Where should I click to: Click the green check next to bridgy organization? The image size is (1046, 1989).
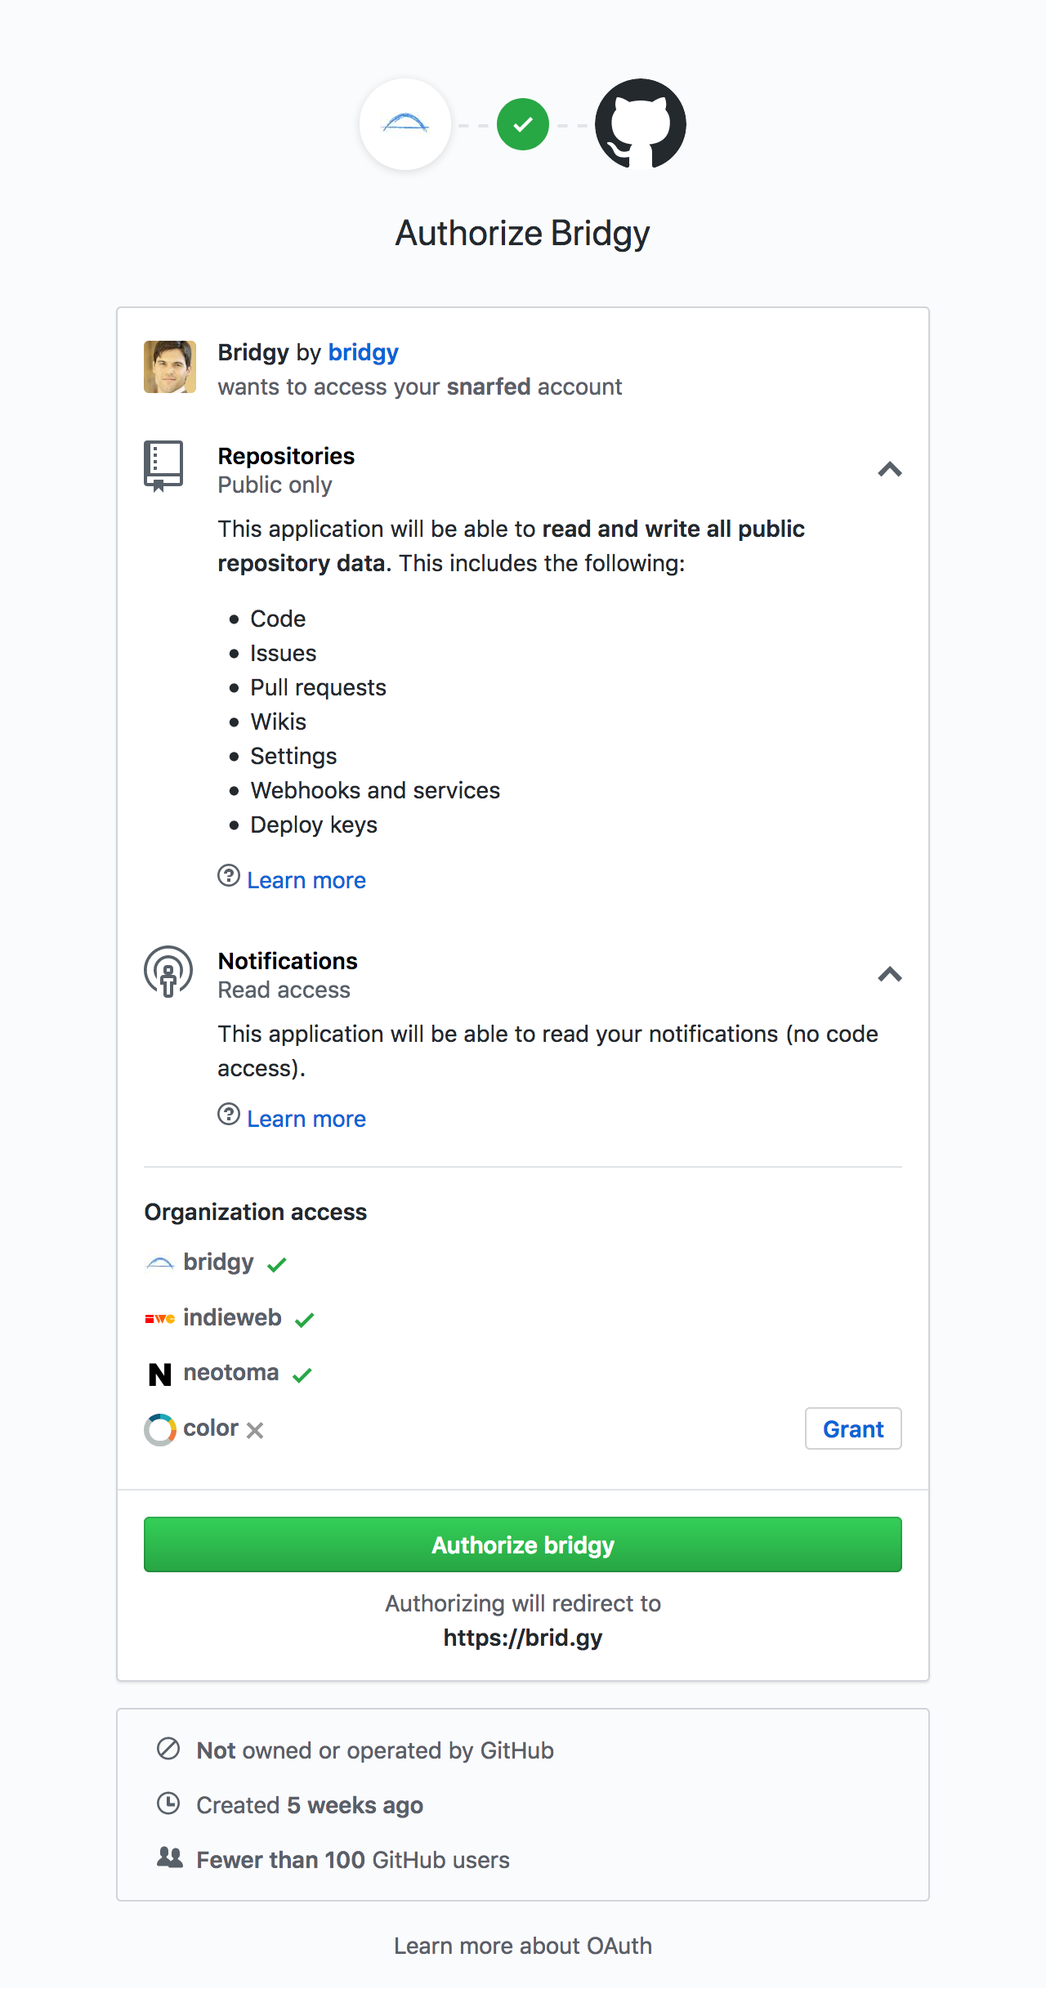[x=277, y=1265]
